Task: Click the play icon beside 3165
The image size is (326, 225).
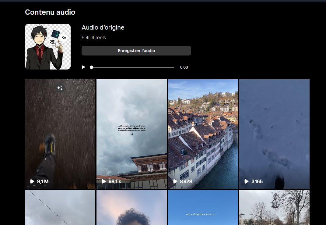Action: [x=247, y=181]
